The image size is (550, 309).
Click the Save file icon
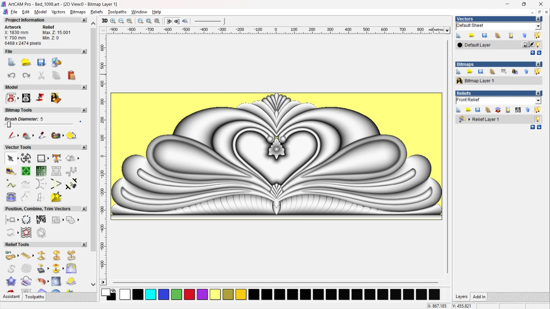[x=41, y=62]
